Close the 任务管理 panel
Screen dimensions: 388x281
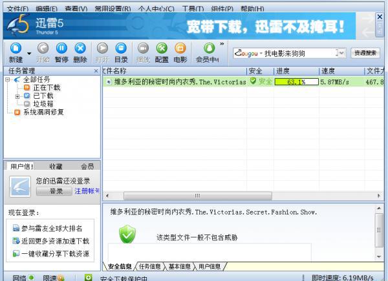point(96,71)
